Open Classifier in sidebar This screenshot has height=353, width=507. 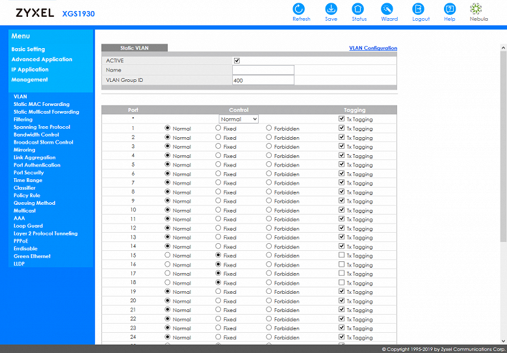25,188
